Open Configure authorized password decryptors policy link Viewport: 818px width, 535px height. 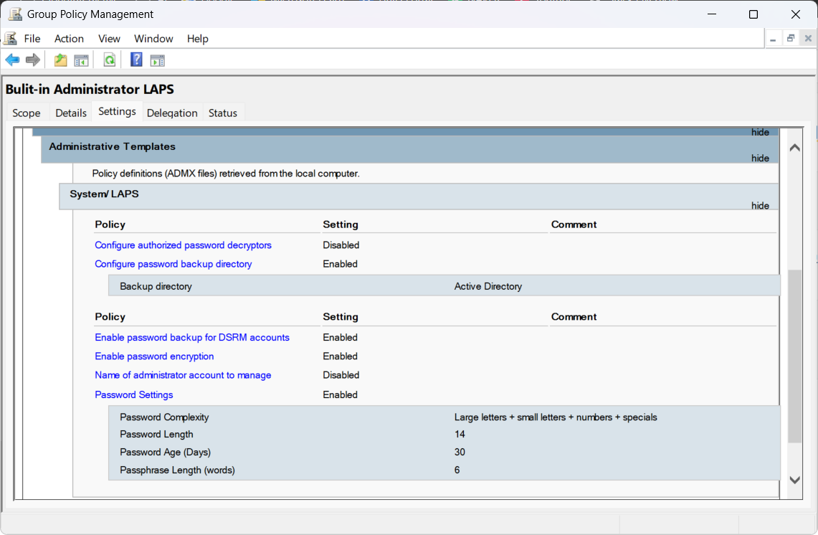(x=183, y=245)
